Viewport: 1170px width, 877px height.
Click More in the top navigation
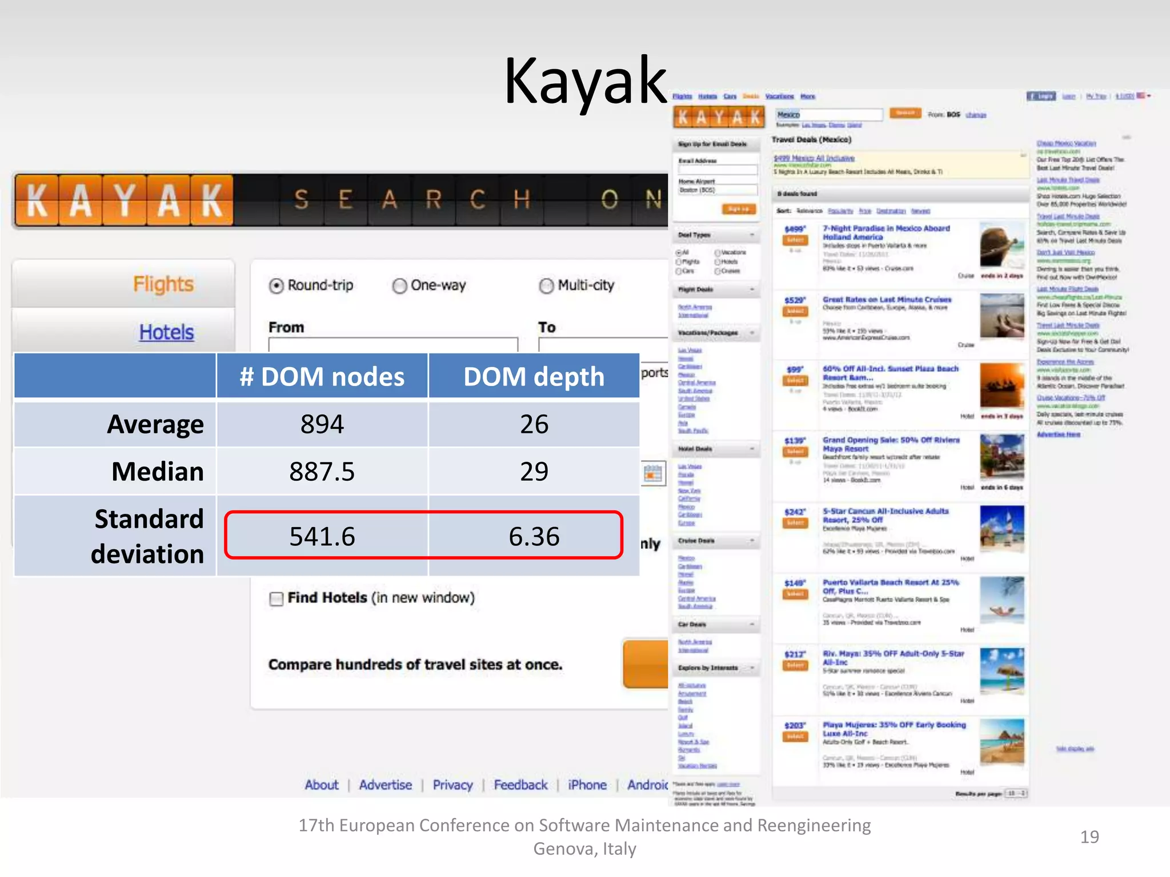807,96
